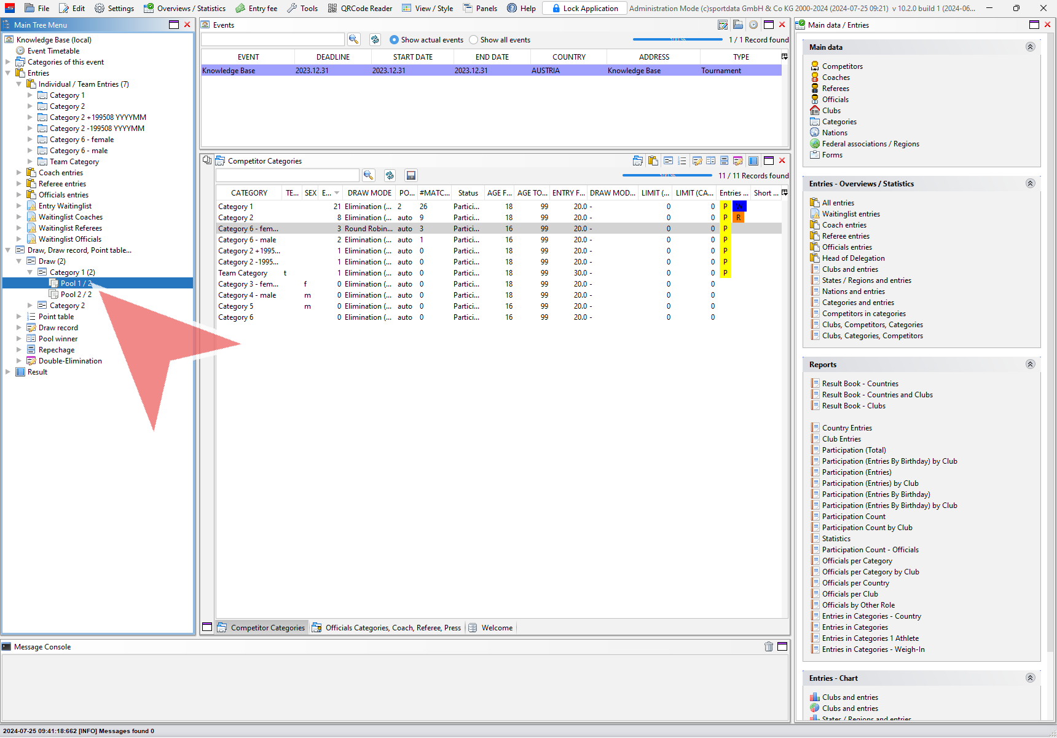The height and width of the screenshot is (738, 1057).
Task: Open Federal associations / Regions
Action: click(x=870, y=144)
